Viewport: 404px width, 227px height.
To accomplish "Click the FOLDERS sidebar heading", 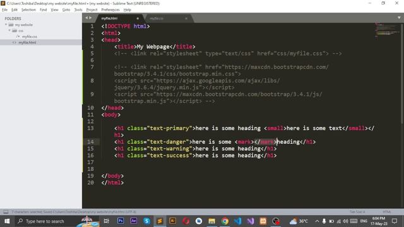I will click(x=13, y=18).
